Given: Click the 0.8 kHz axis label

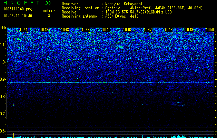Looking at the screenshot, I should click(x=2, y=97).
